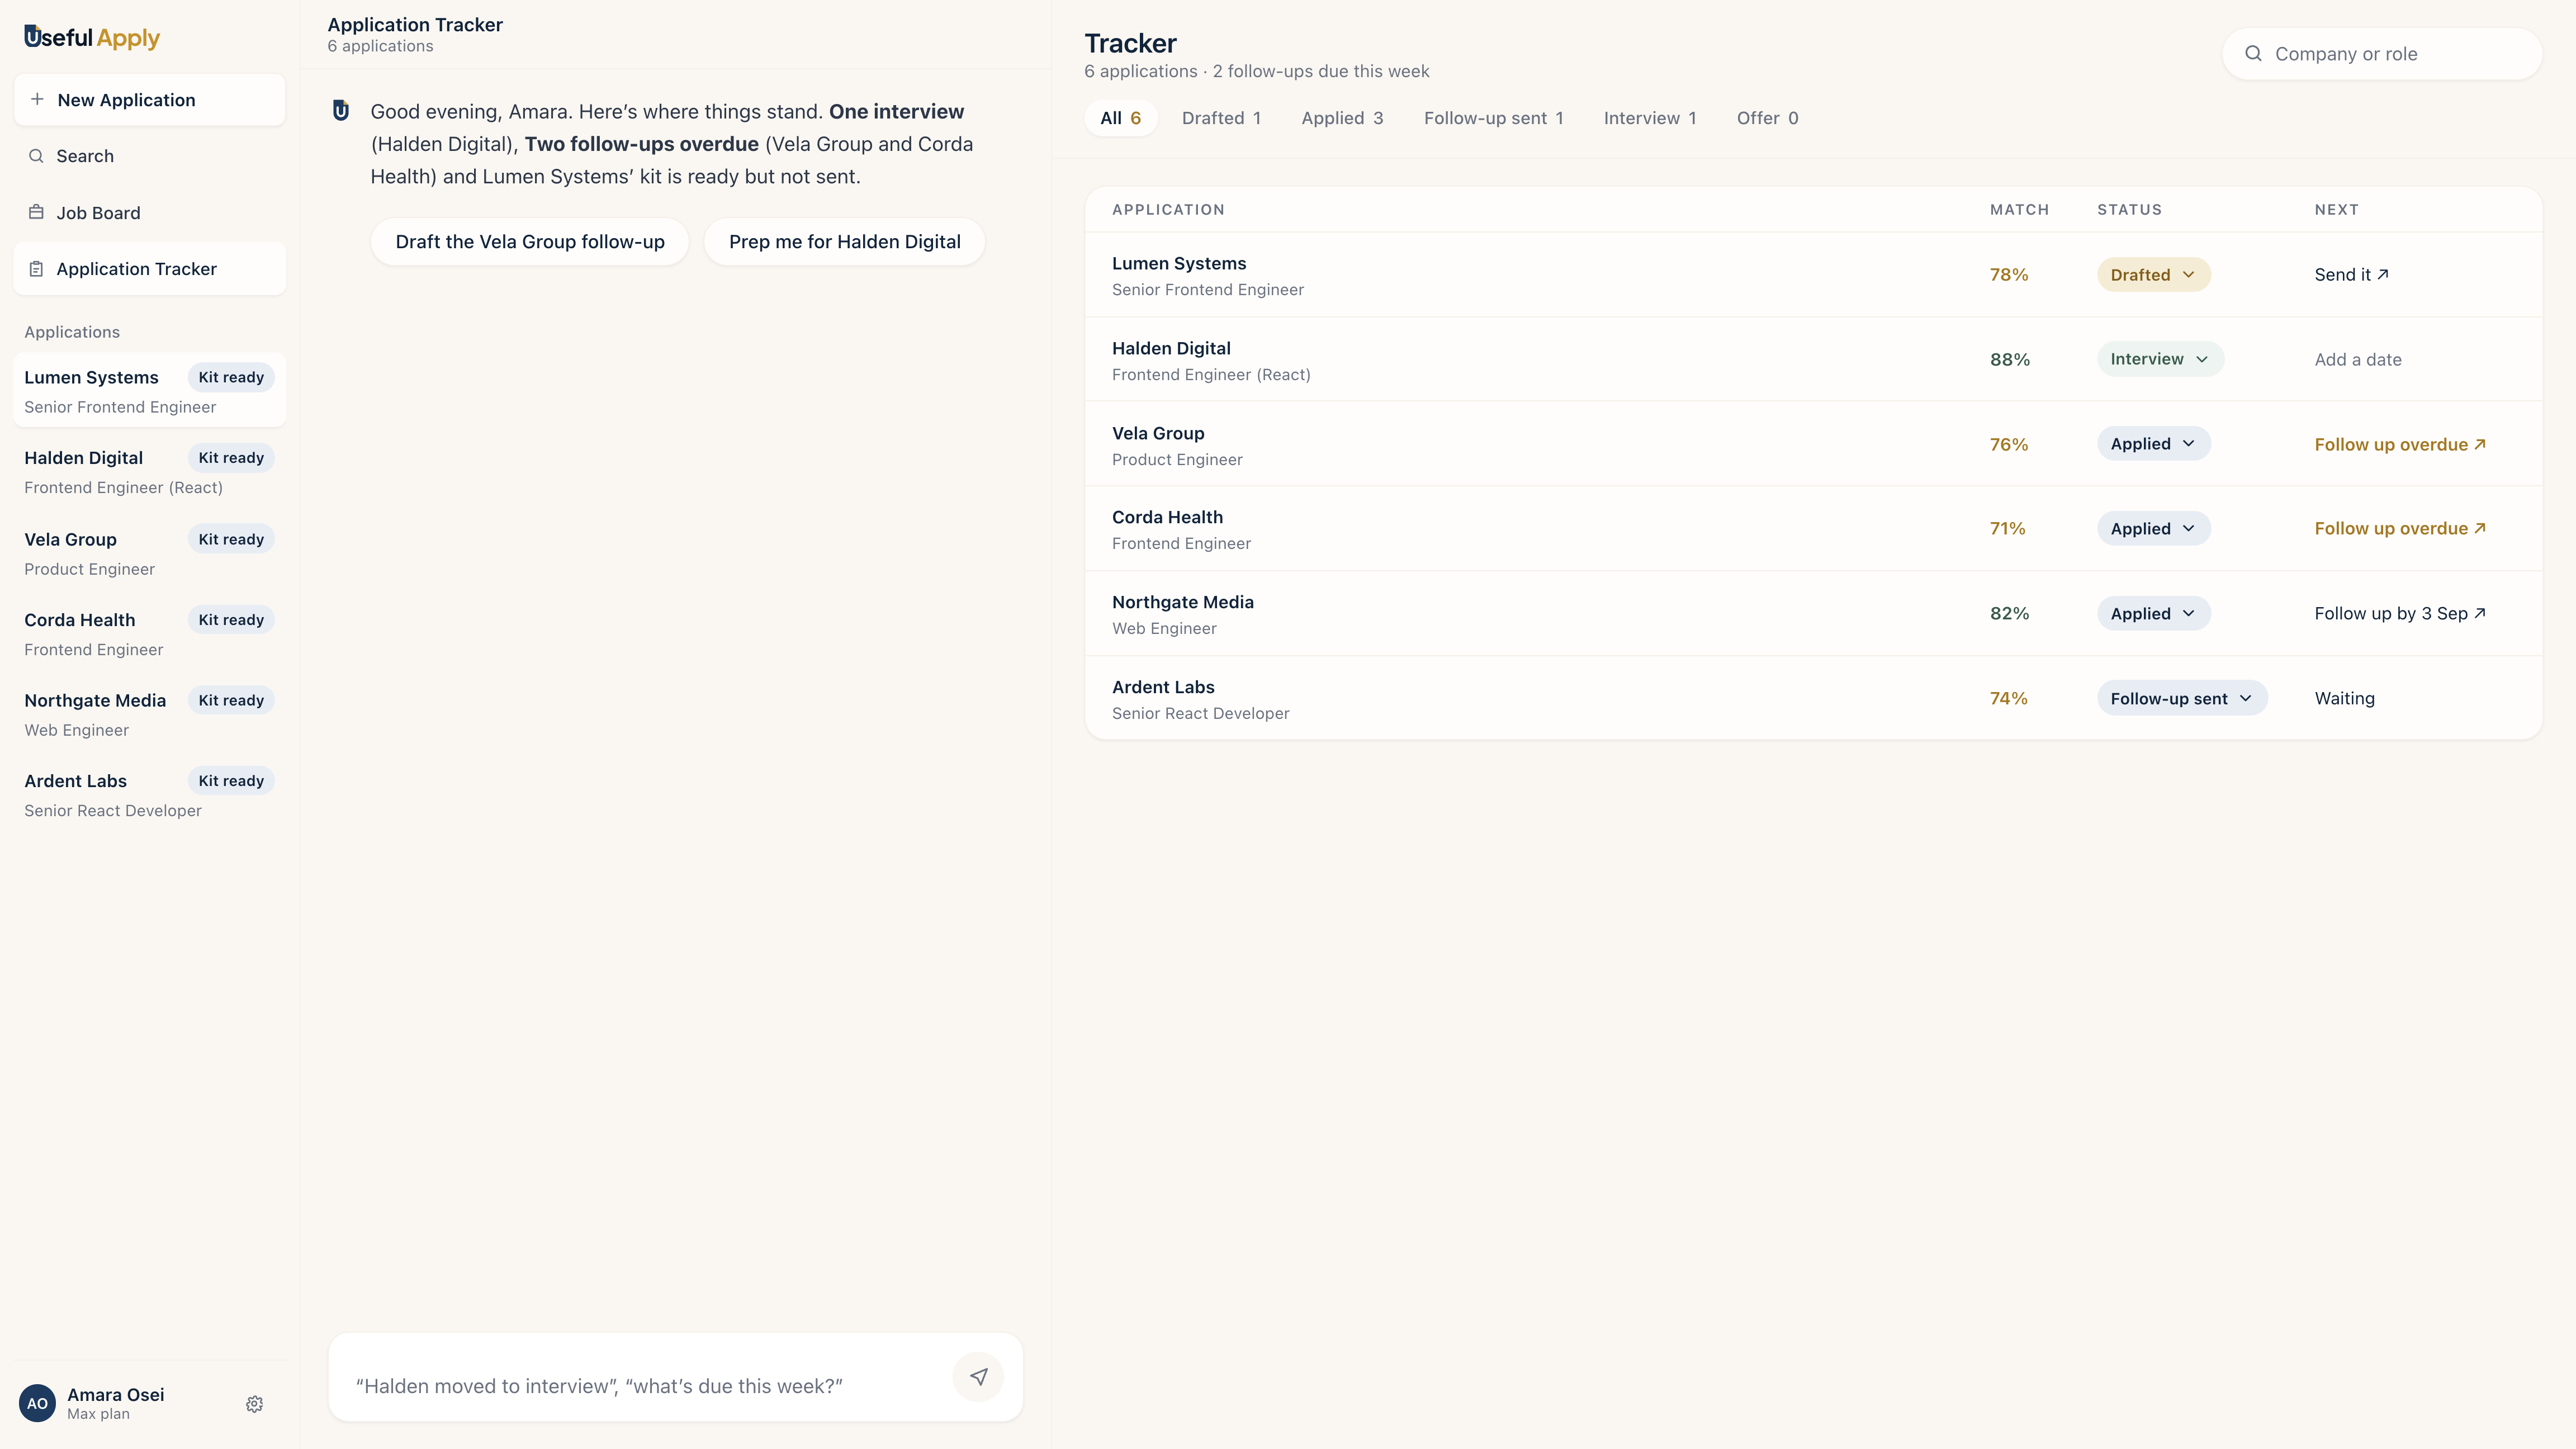Click Kit ready badge on Lumen Systems

[x=231, y=377]
